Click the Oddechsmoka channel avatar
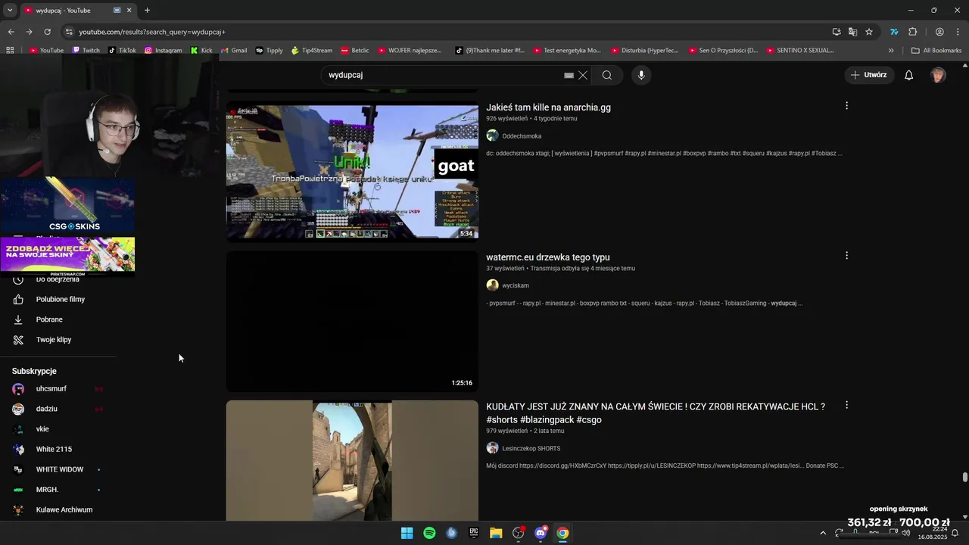This screenshot has width=969, height=545. [492, 135]
